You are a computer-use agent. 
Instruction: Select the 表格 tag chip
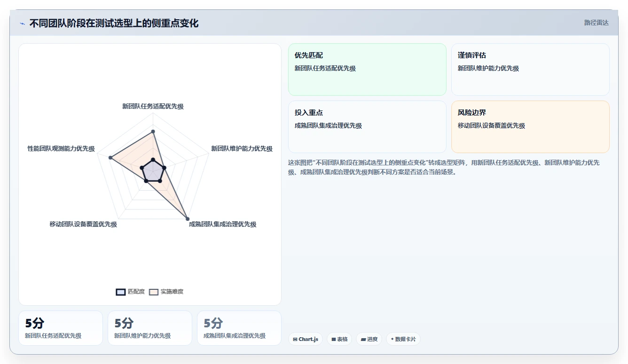coord(339,339)
